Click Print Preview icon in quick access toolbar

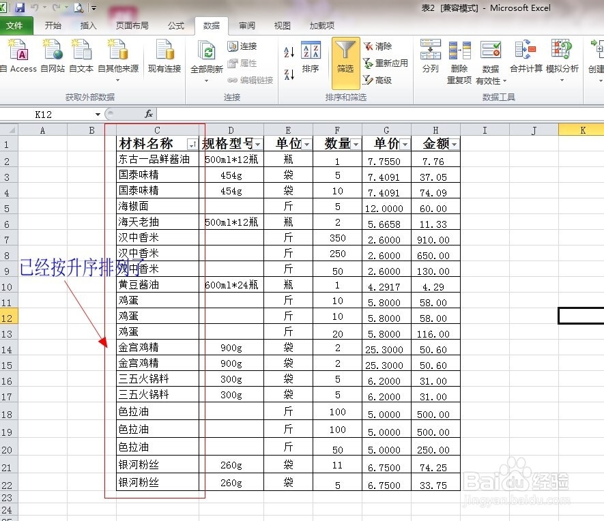[78, 7]
